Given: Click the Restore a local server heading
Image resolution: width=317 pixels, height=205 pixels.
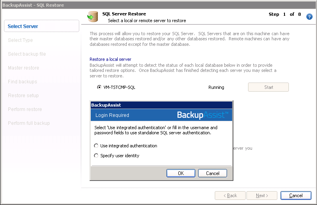Looking at the screenshot, I should [111, 59].
